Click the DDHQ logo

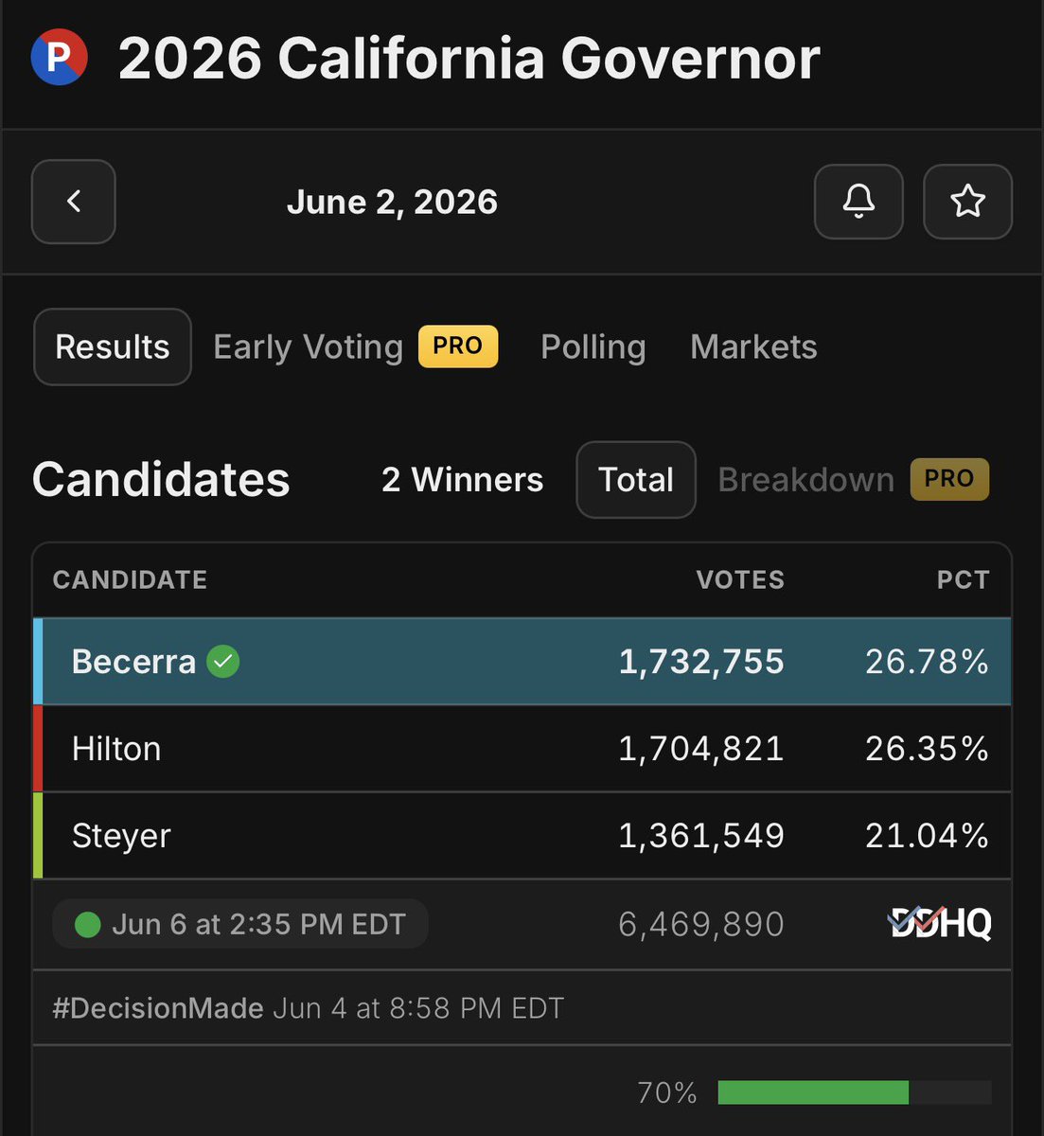(x=940, y=923)
